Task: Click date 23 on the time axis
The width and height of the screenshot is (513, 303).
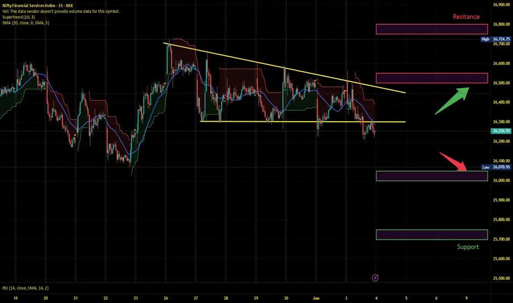Action: click(136, 298)
